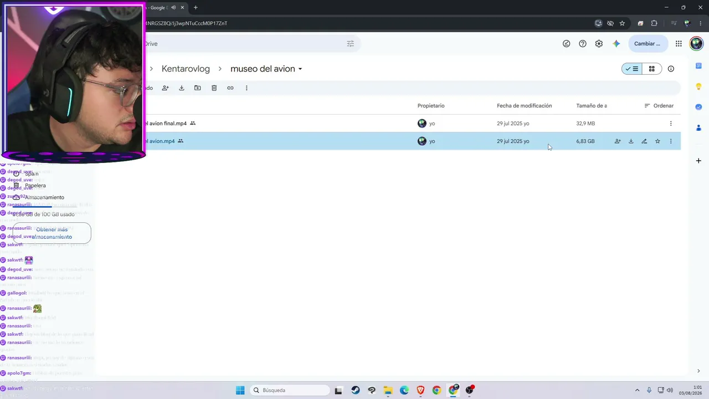Copy link using the toolbar link icon
Viewport: 709px width, 399px height.
[230, 88]
